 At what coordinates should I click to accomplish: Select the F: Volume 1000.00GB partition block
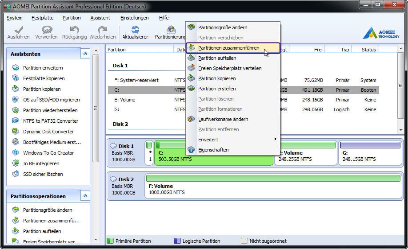click(x=273, y=186)
